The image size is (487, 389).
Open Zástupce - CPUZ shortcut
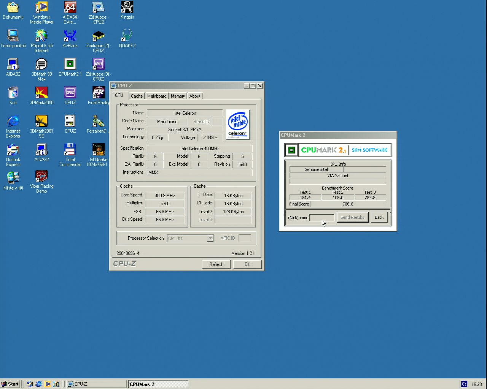point(99,13)
